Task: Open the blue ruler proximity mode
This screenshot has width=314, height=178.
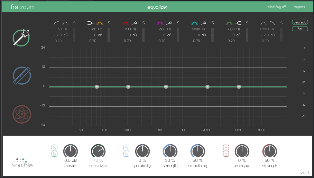Action: point(21,75)
